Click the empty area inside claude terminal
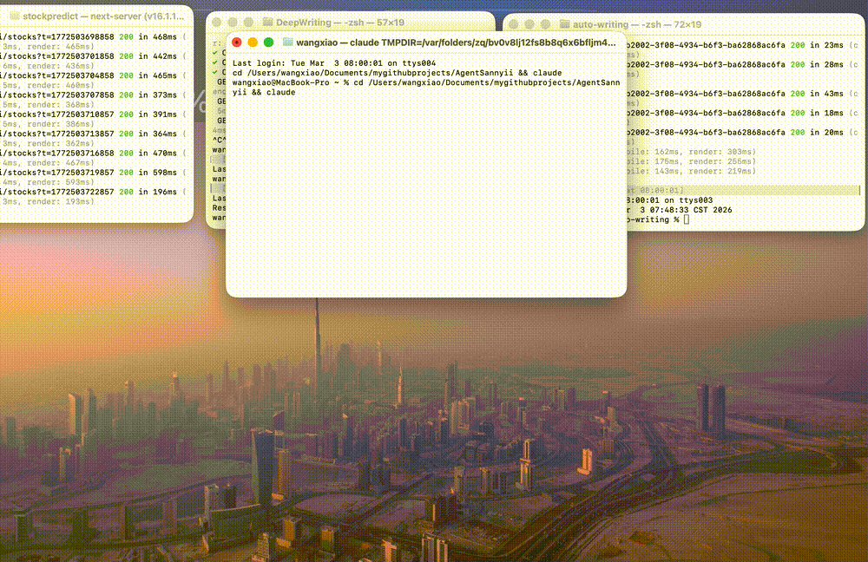This screenshot has height=562, width=868. point(425,199)
